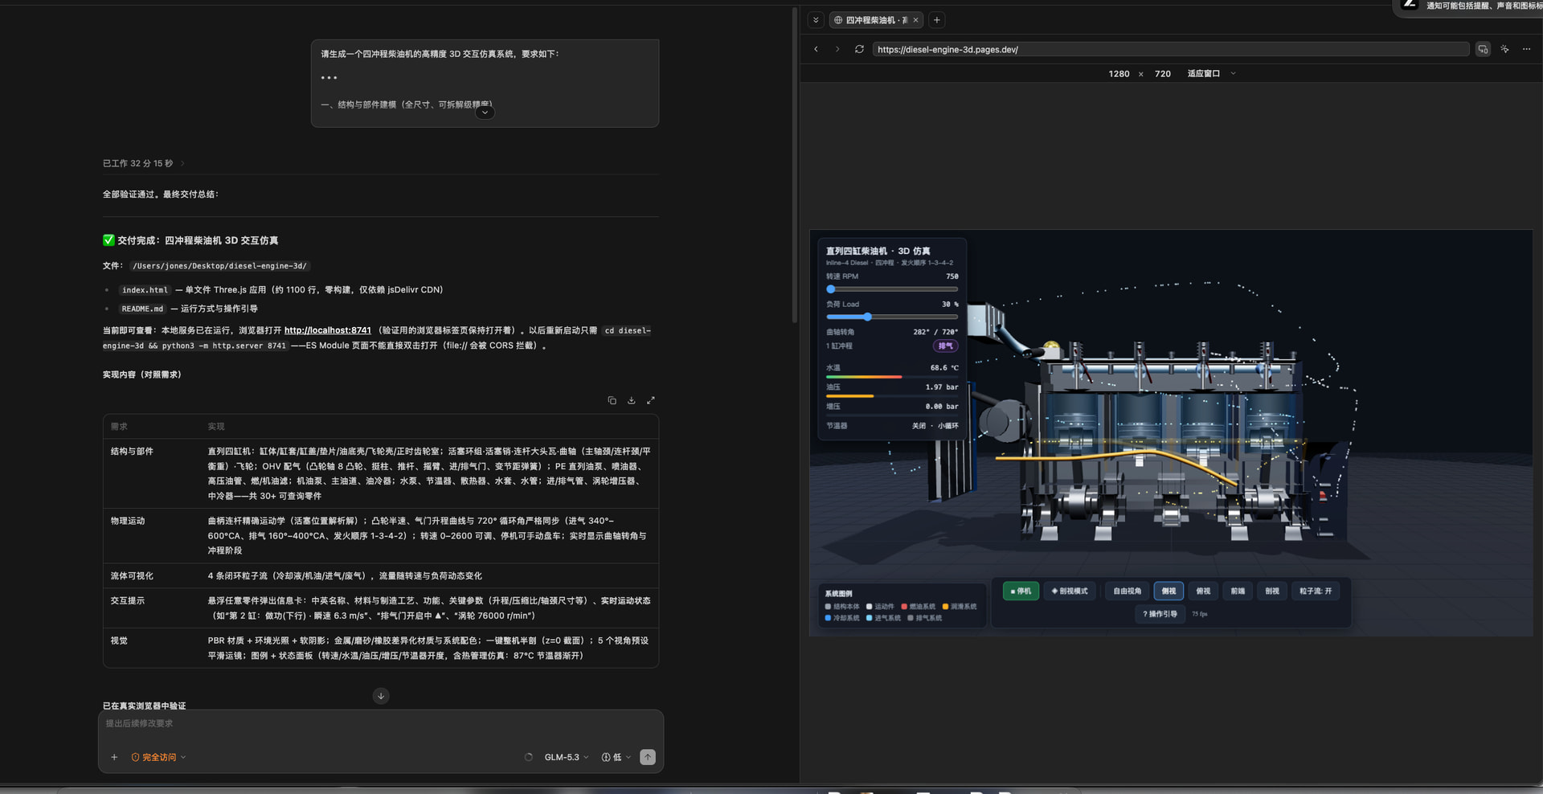Focus the 提出后续修改要求 input box
Screen dimensions: 1543x794
[380, 723]
